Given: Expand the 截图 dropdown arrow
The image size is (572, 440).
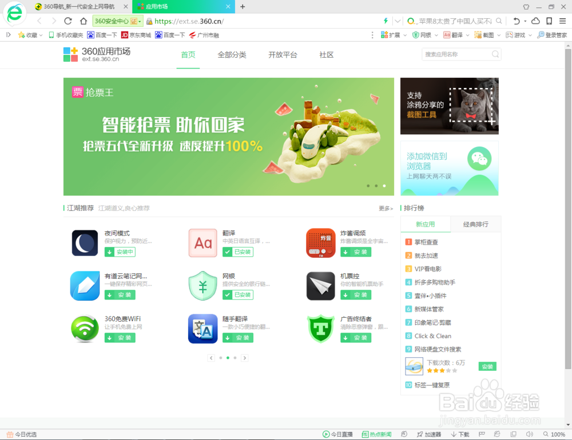Looking at the screenshot, I should click(x=499, y=35).
